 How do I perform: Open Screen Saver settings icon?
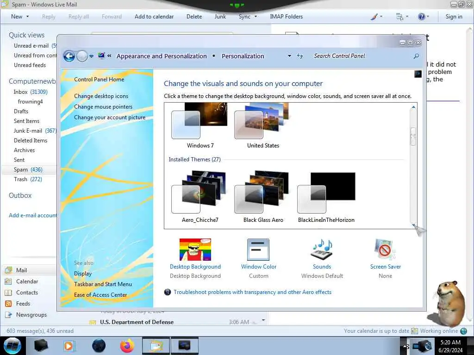(x=385, y=250)
